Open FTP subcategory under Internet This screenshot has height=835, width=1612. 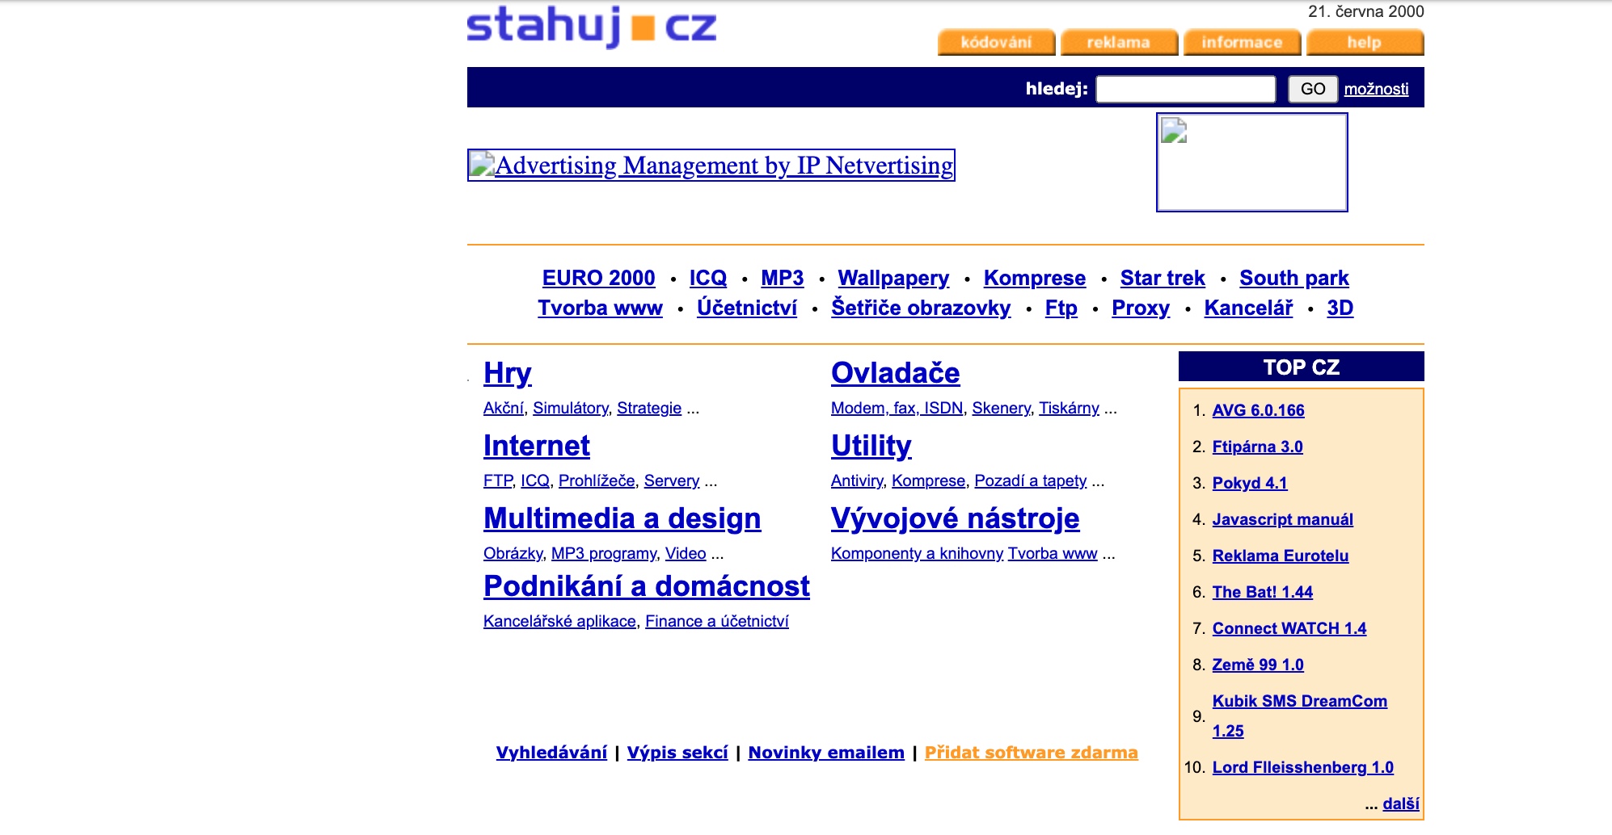pos(498,480)
